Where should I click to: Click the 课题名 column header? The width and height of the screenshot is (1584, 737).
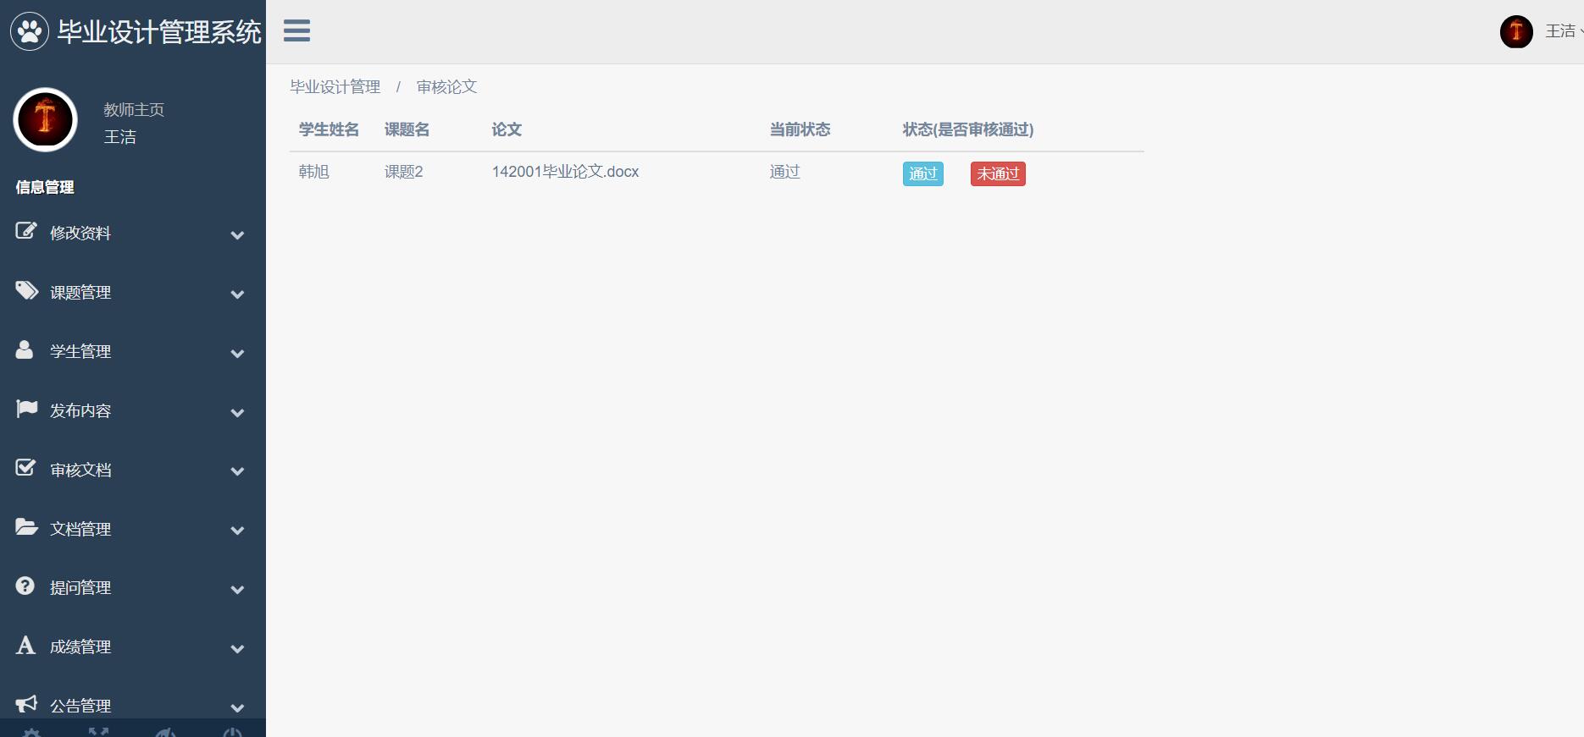[407, 129]
